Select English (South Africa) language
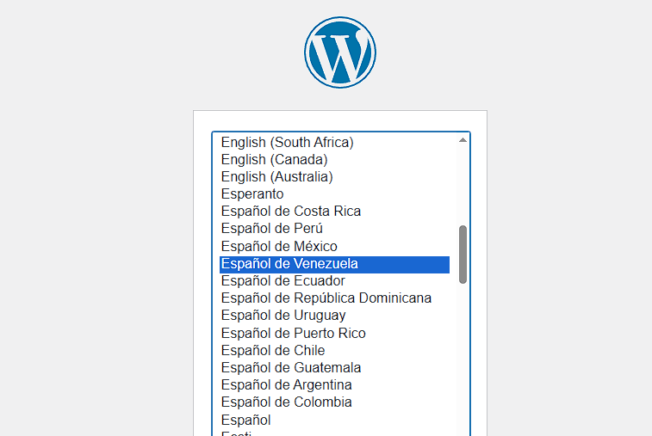 [x=287, y=142]
